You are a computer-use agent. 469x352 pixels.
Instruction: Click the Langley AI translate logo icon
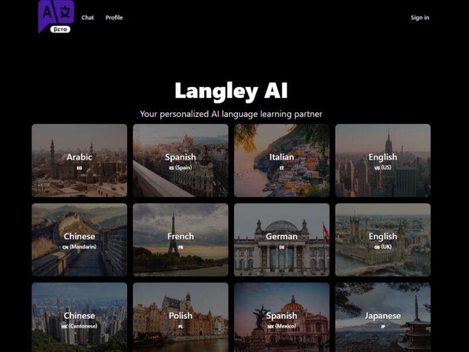tap(56, 12)
